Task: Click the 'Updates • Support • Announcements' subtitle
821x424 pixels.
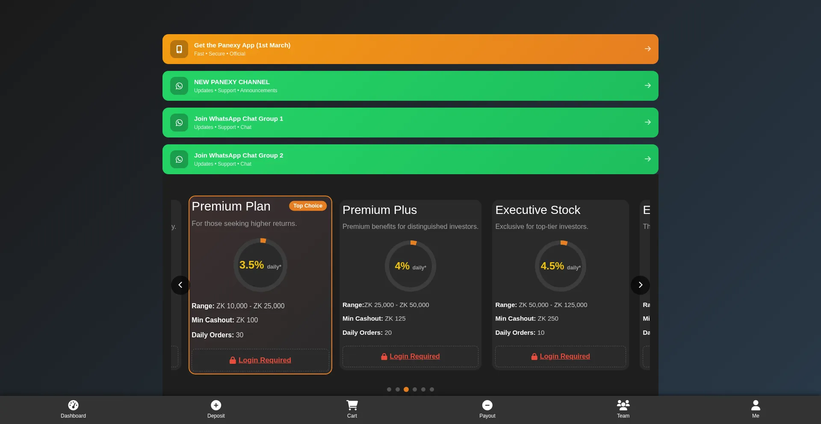Action: pyautogui.click(x=236, y=91)
